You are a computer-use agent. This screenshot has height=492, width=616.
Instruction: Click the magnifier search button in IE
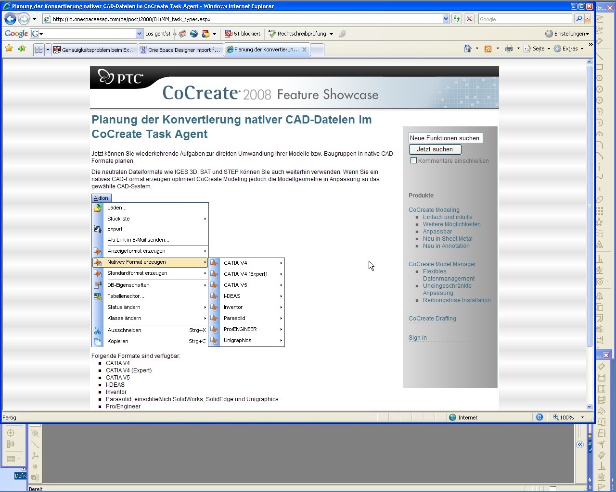tap(579, 19)
